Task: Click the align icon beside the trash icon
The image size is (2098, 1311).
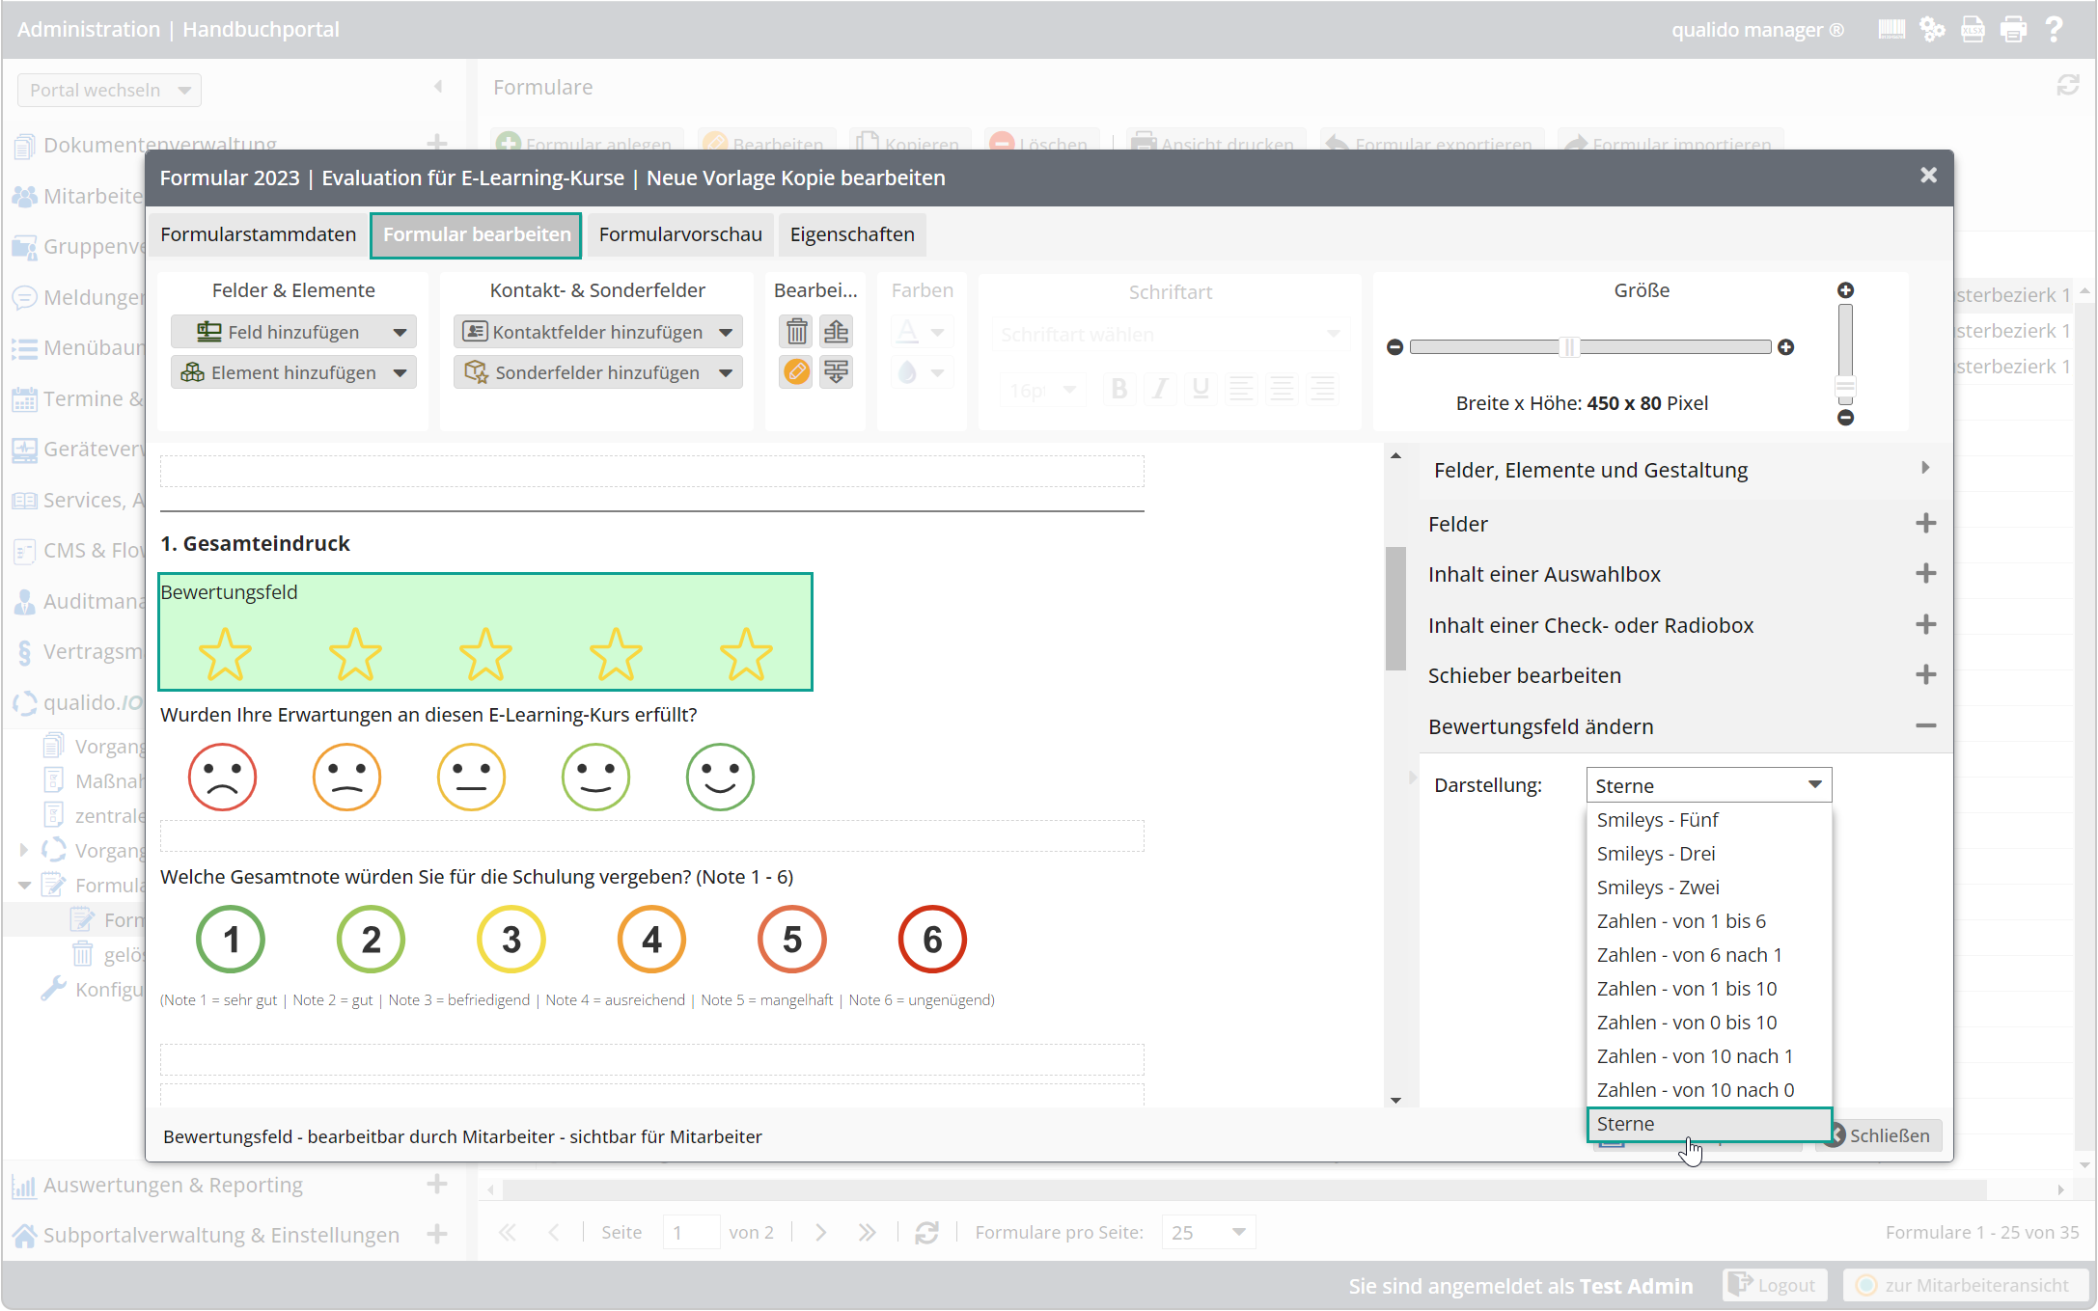Action: pos(837,332)
